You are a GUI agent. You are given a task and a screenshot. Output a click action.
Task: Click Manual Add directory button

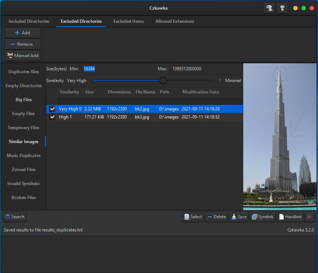(23, 56)
